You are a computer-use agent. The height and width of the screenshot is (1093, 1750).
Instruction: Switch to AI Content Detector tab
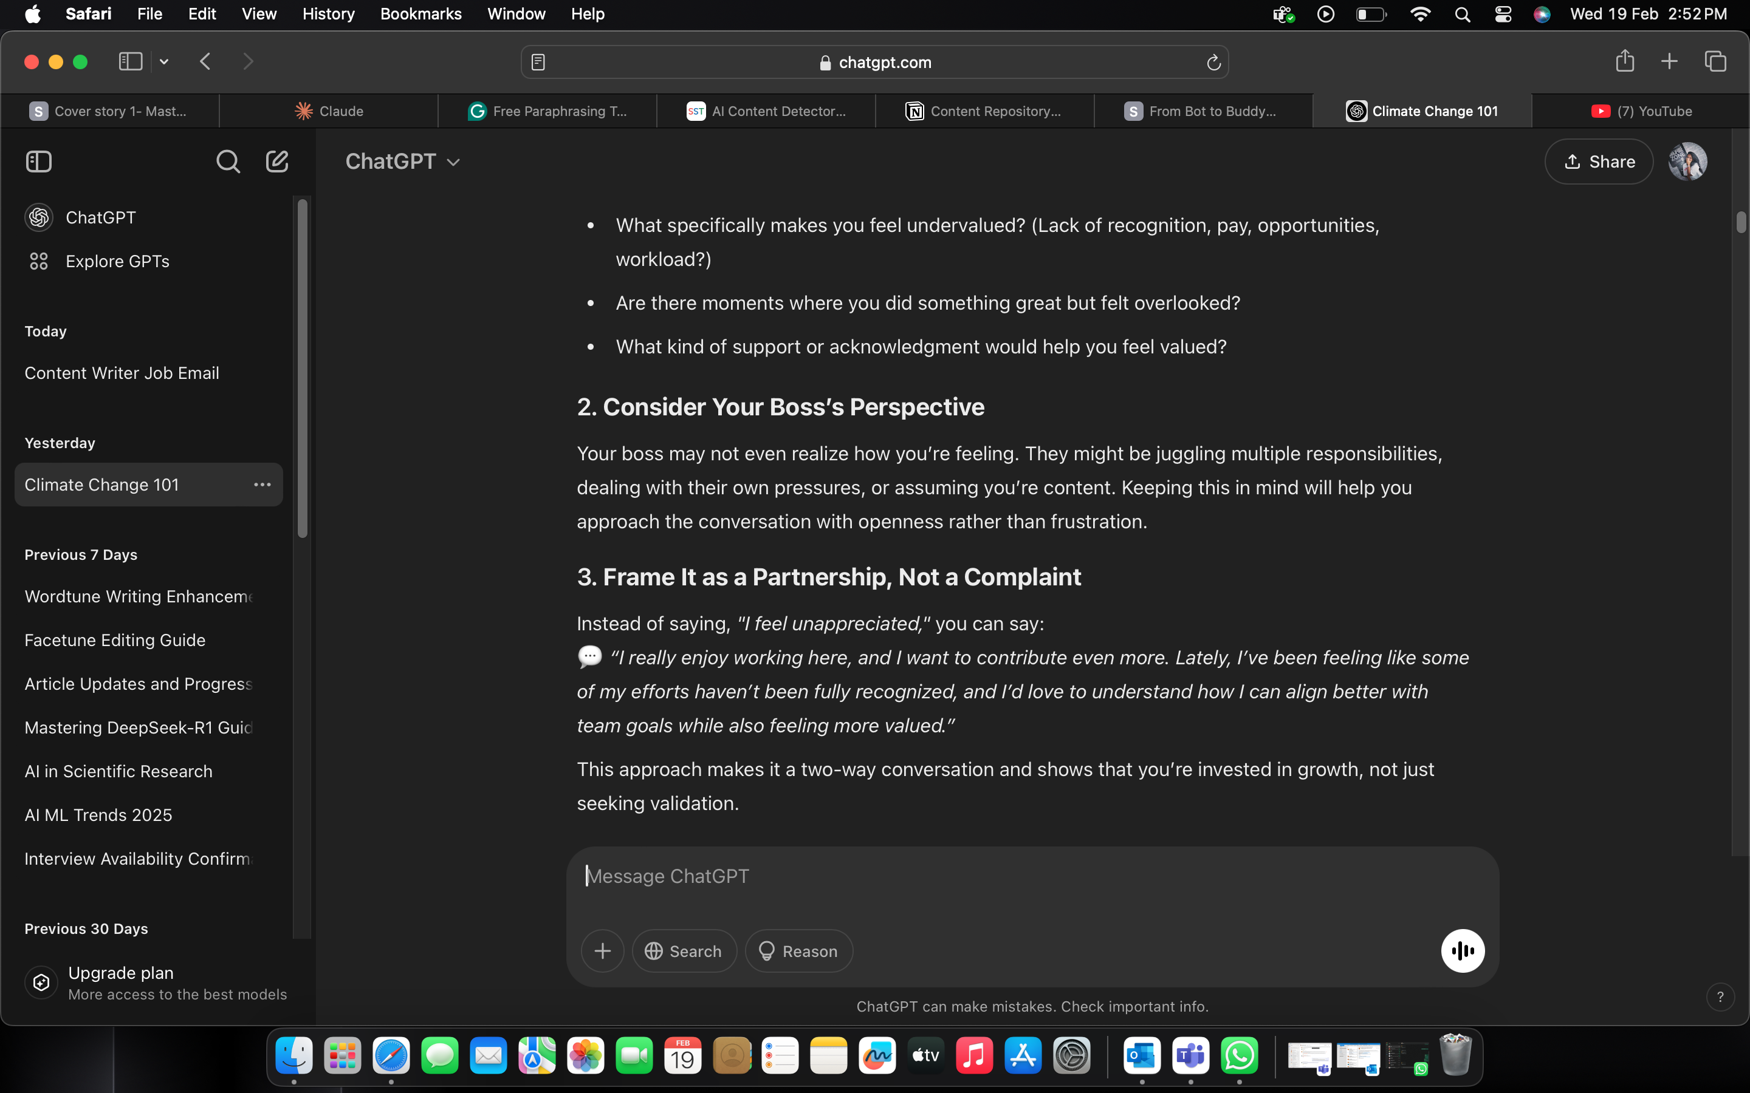click(x=766, y=111)
